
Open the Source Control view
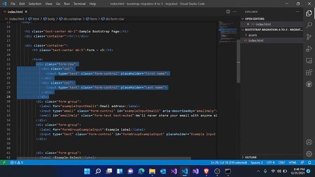pyautogui.click(x=309, y=37)
